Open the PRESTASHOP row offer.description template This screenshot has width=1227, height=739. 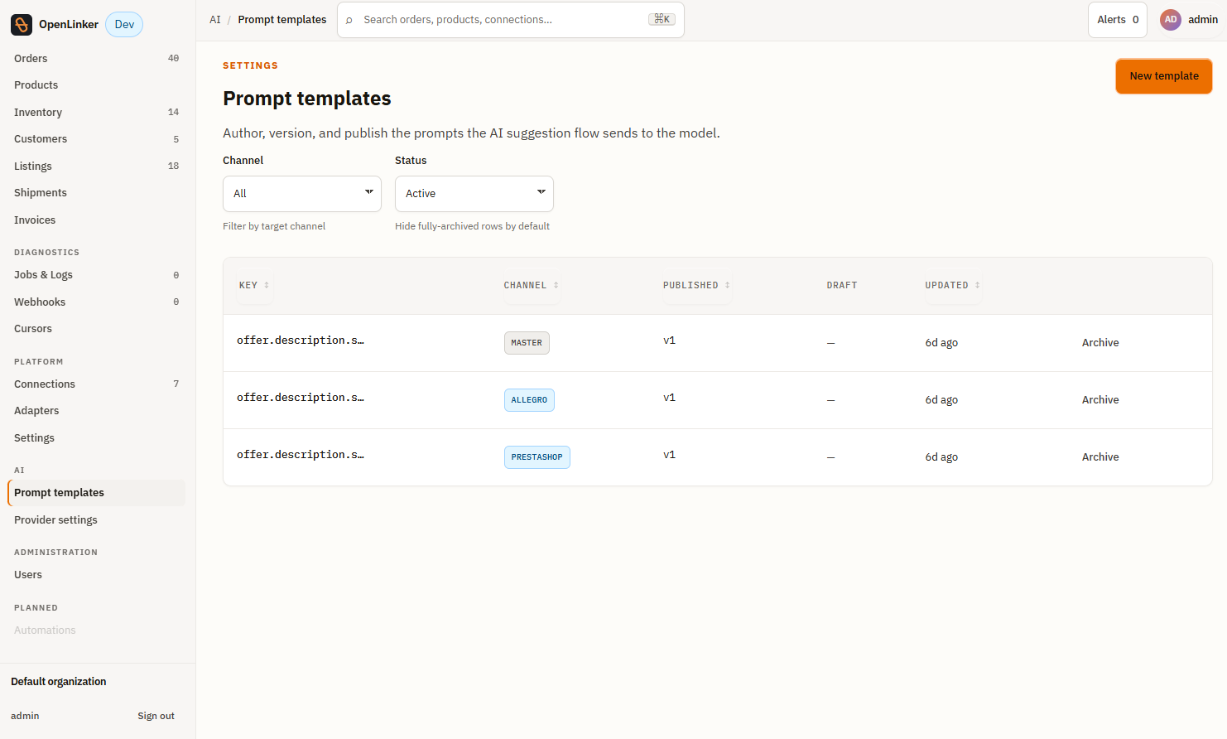(301, 455)
